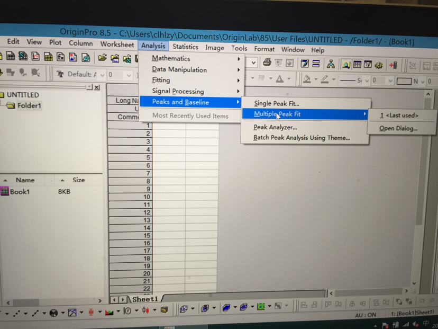
Task: Switch to the Sheet1 tab
Action: click(145, 299)
